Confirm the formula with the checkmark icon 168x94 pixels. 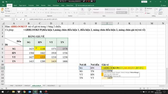point(21,19)
